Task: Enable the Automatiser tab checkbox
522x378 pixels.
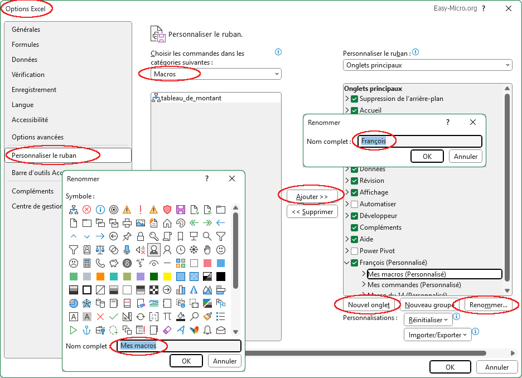Action: (x=354, y=204)
